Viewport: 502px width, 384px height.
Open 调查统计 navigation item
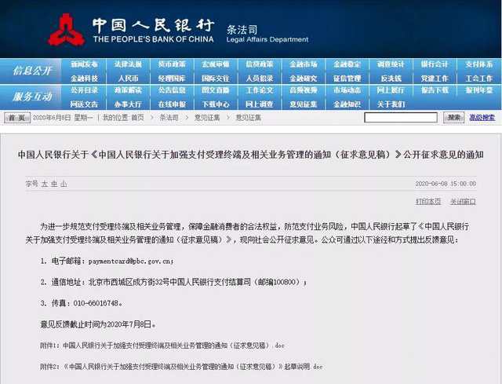391,64
